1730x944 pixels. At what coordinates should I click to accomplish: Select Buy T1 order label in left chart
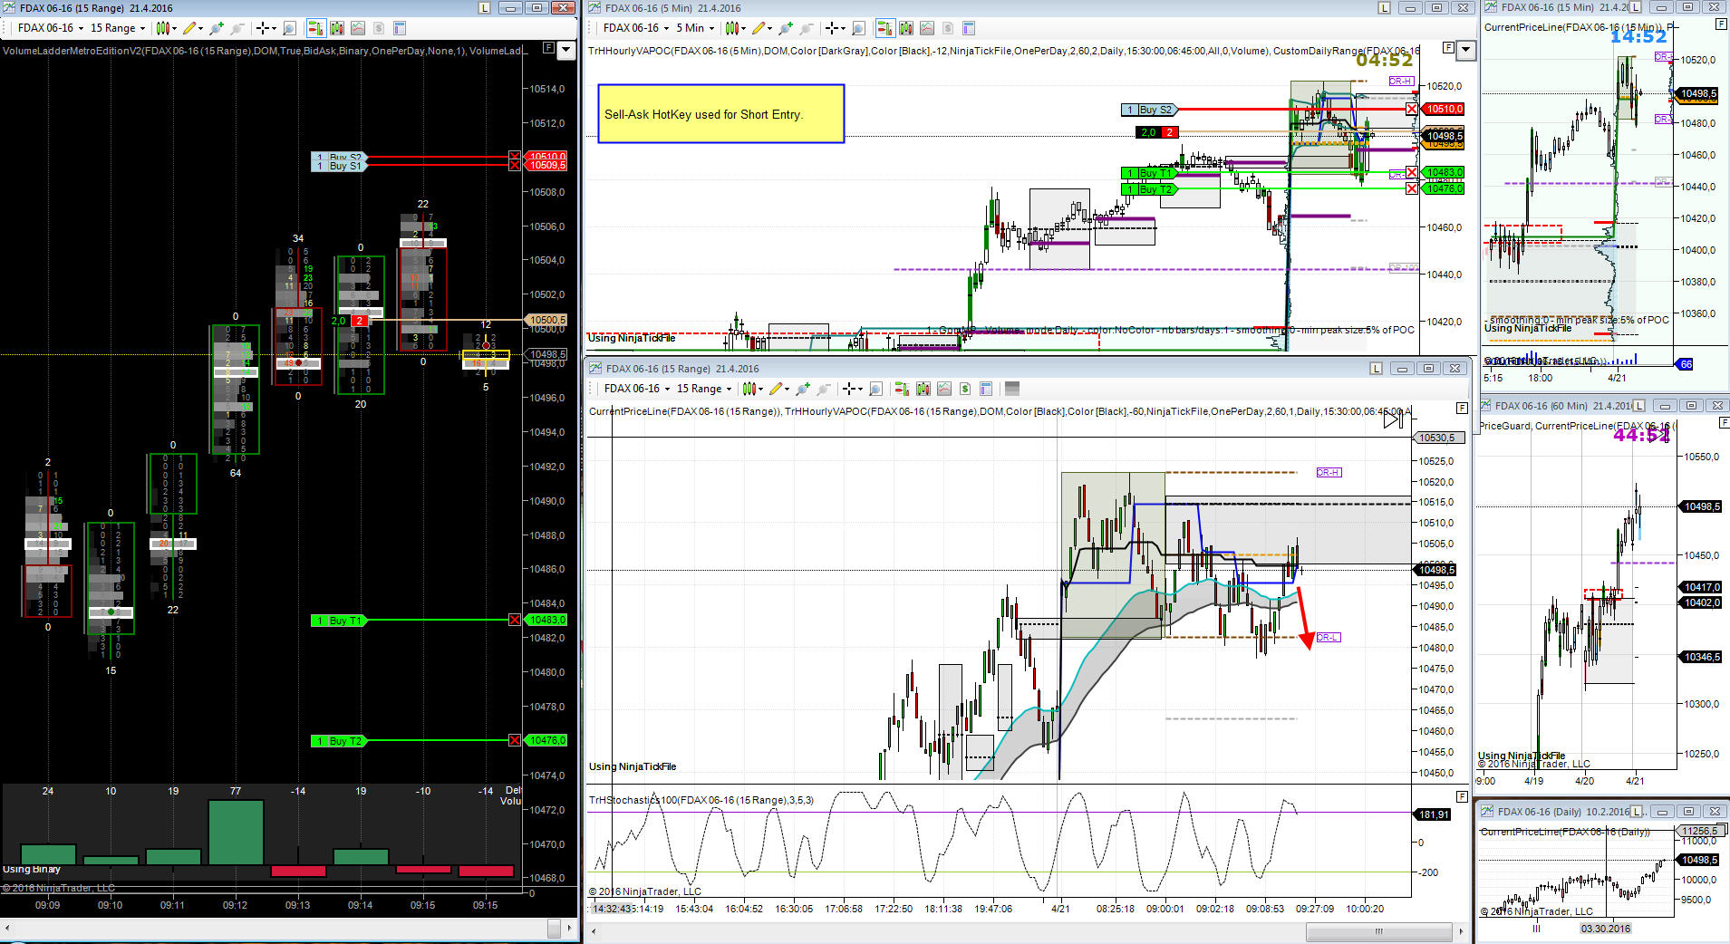(339, 621)
